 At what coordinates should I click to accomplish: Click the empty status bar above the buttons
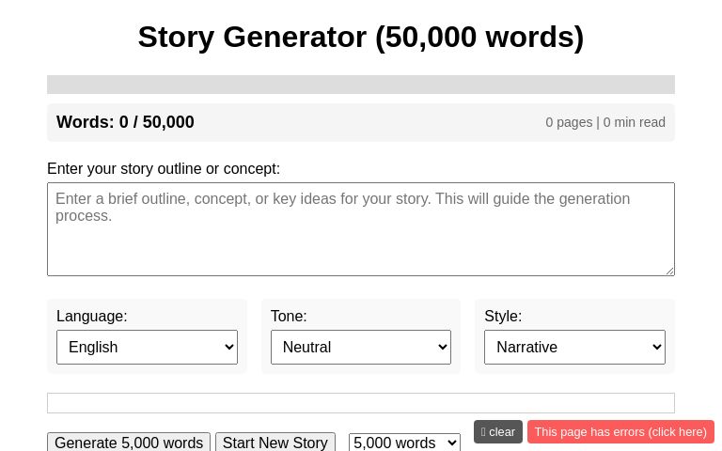pyautogui.click(x=360, y=403)
